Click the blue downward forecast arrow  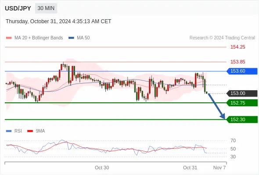[216, 106]
